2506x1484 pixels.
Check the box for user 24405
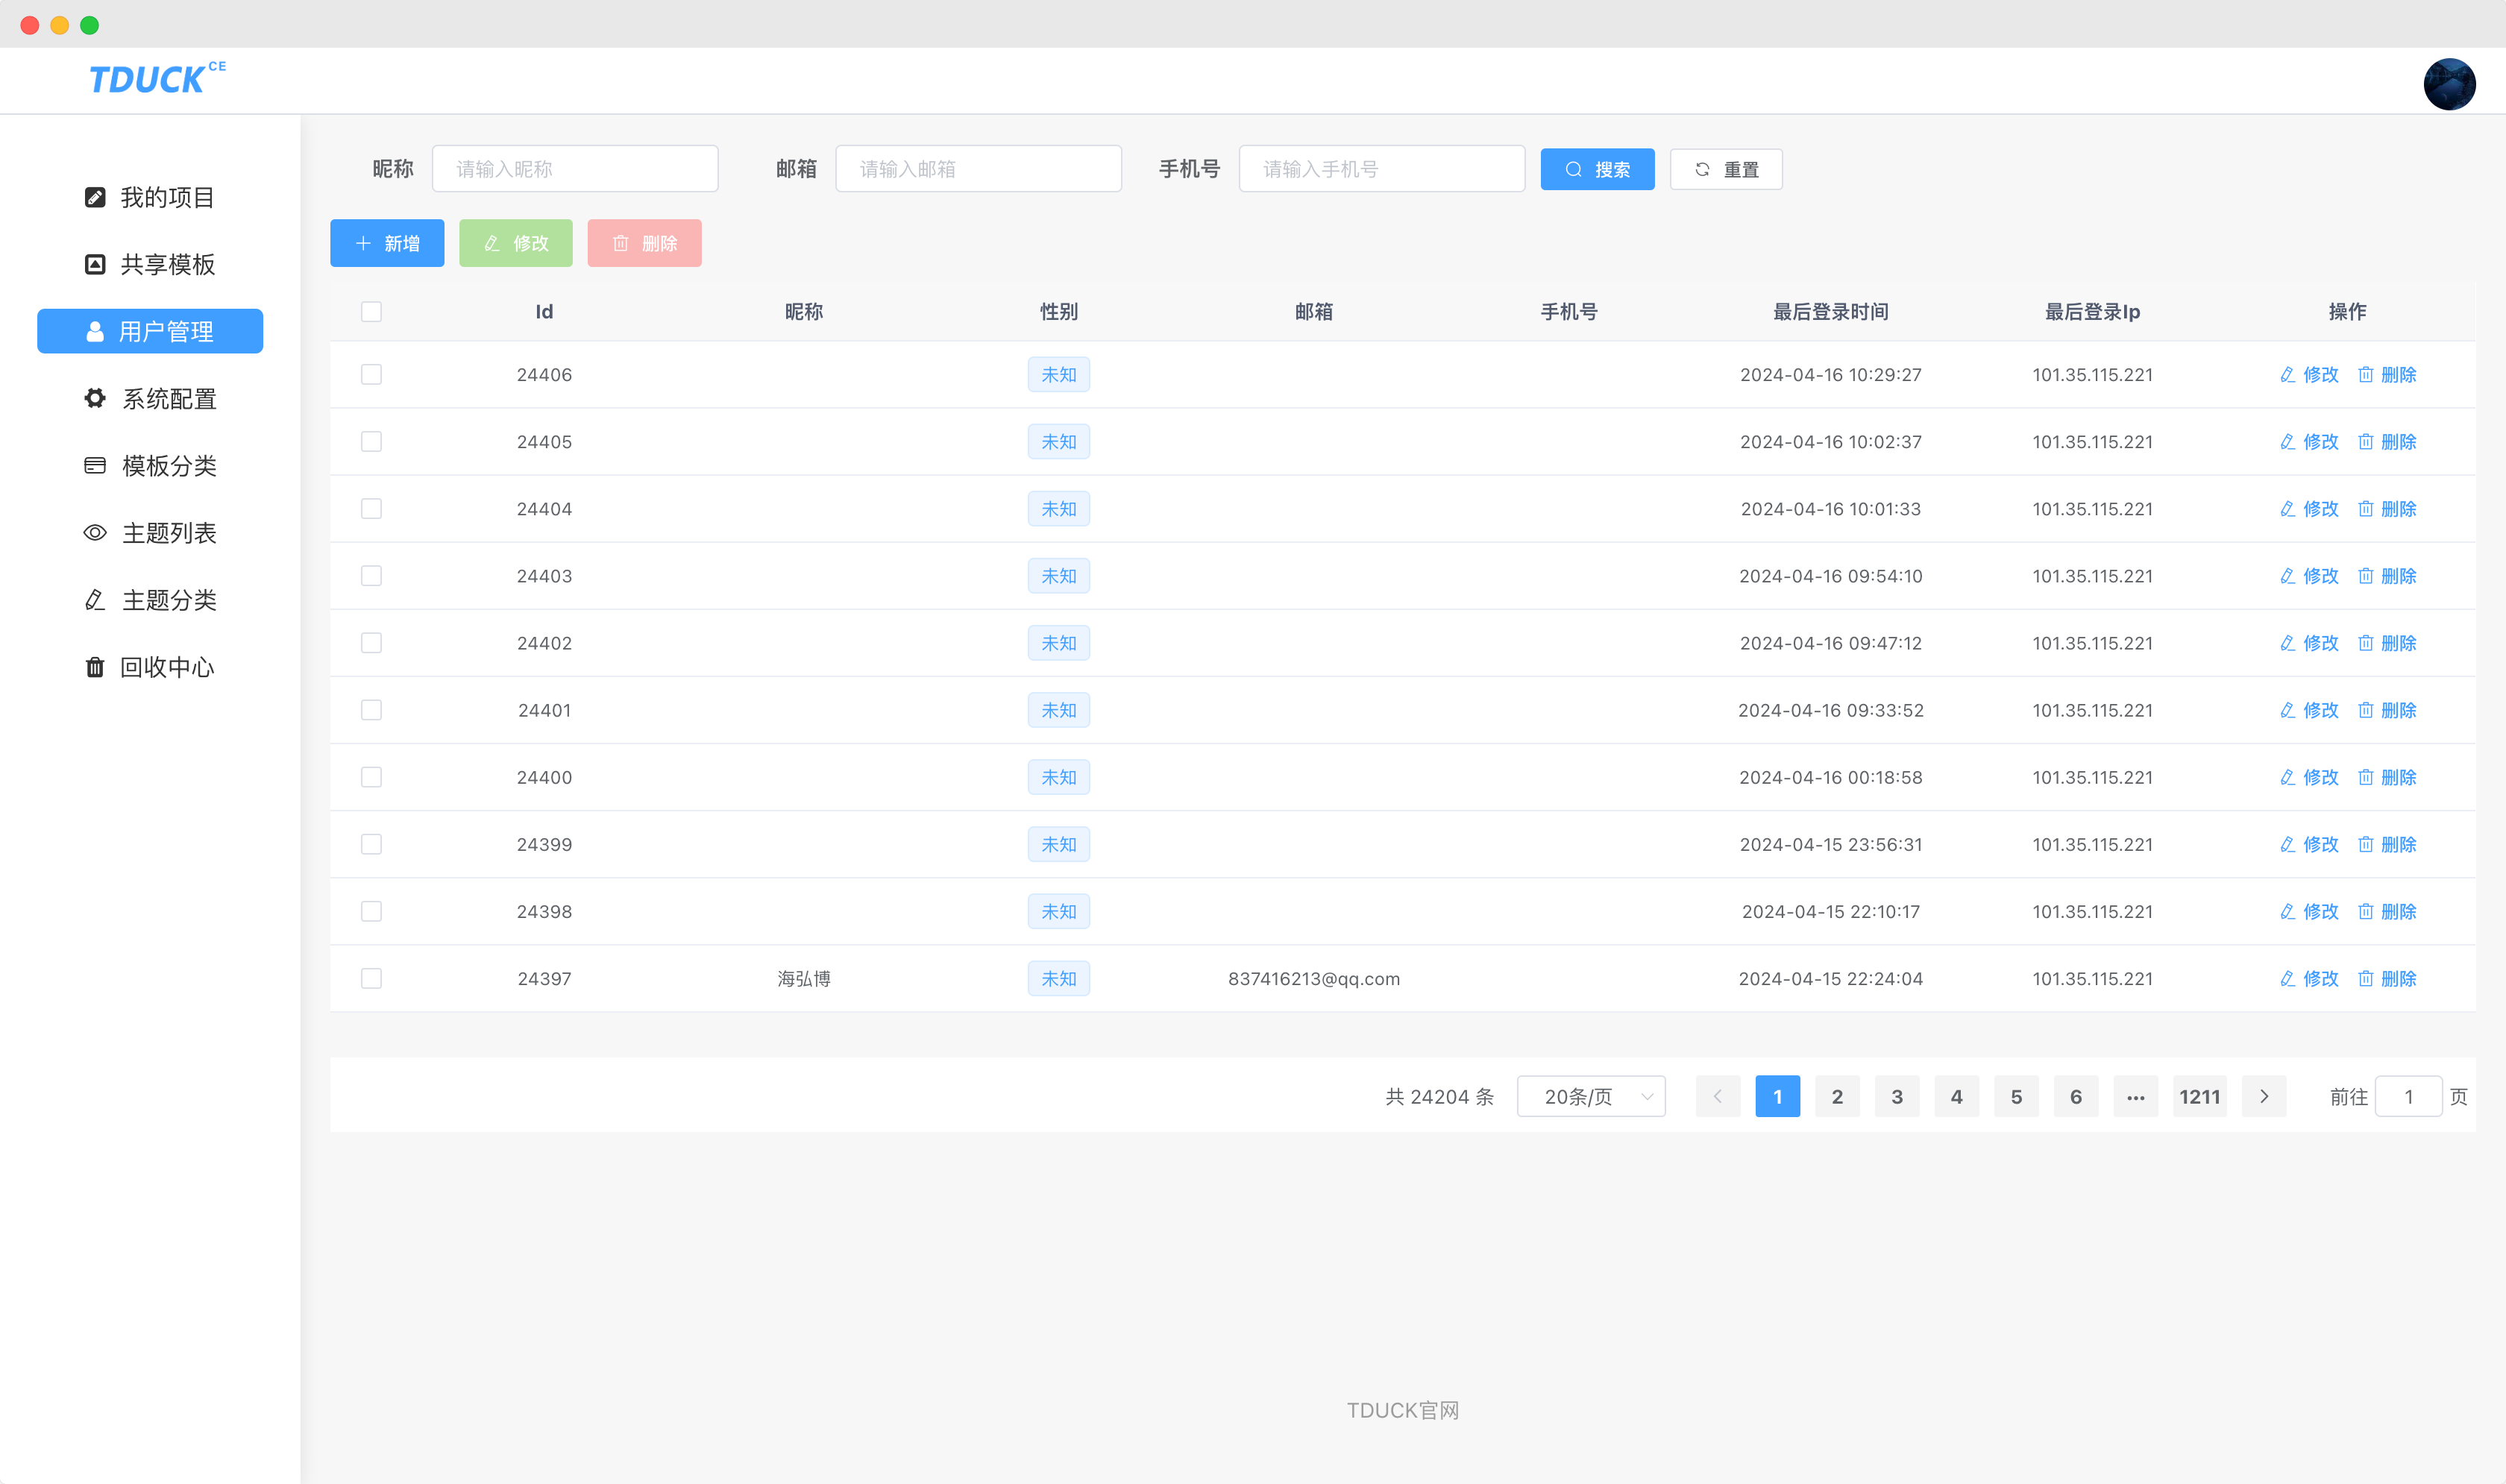click(371, 441)
